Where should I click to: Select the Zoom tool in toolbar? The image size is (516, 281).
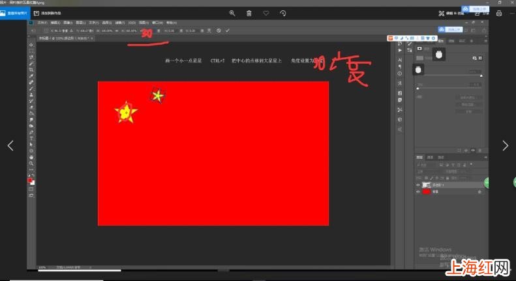[31, 163]
